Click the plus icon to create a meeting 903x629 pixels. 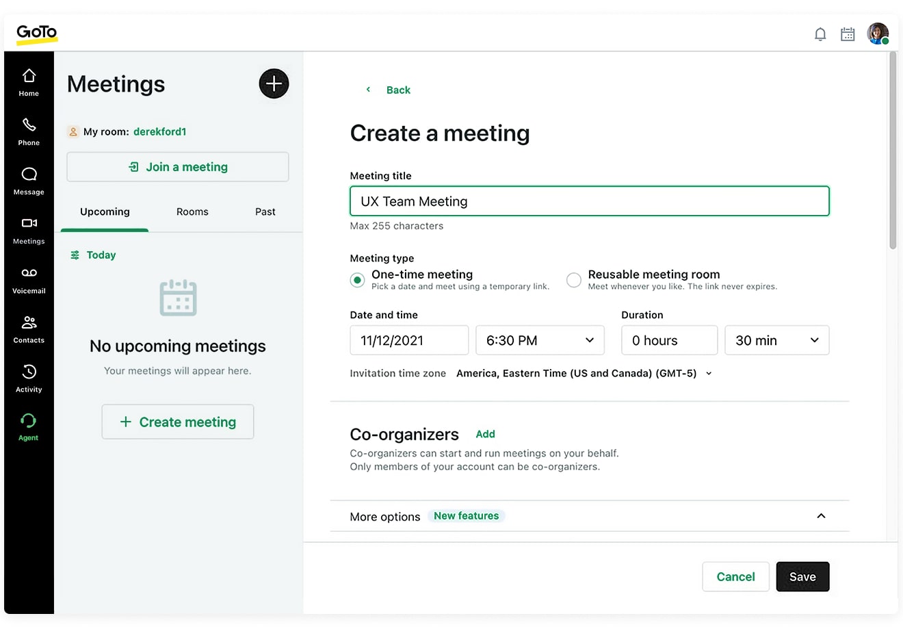(274, 84)
